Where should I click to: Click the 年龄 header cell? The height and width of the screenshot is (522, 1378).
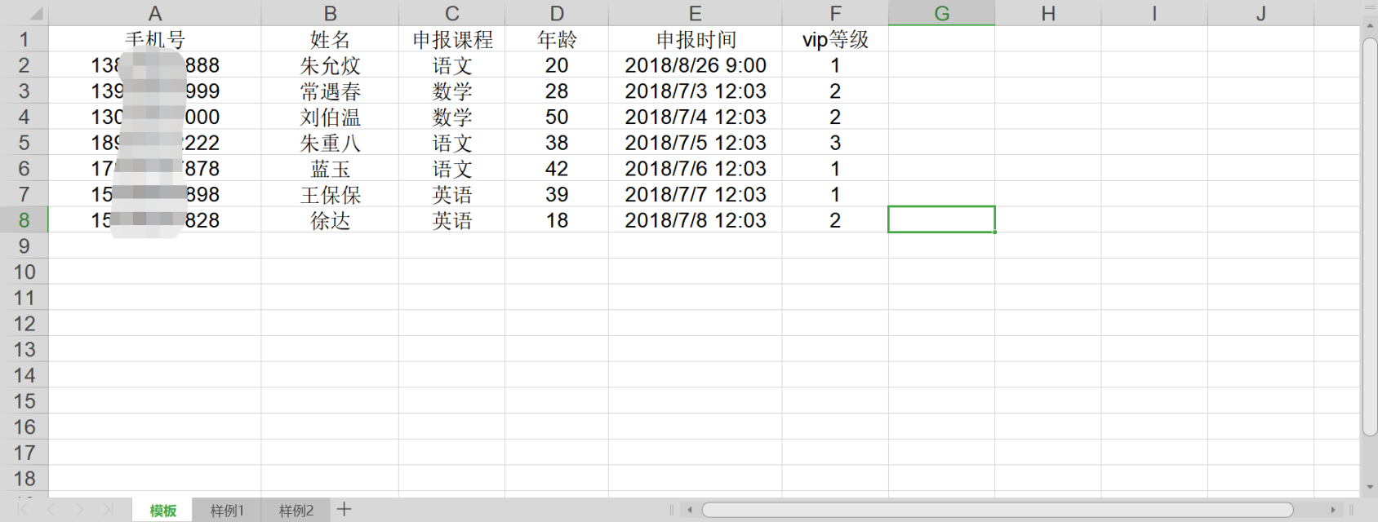point(557,39)
